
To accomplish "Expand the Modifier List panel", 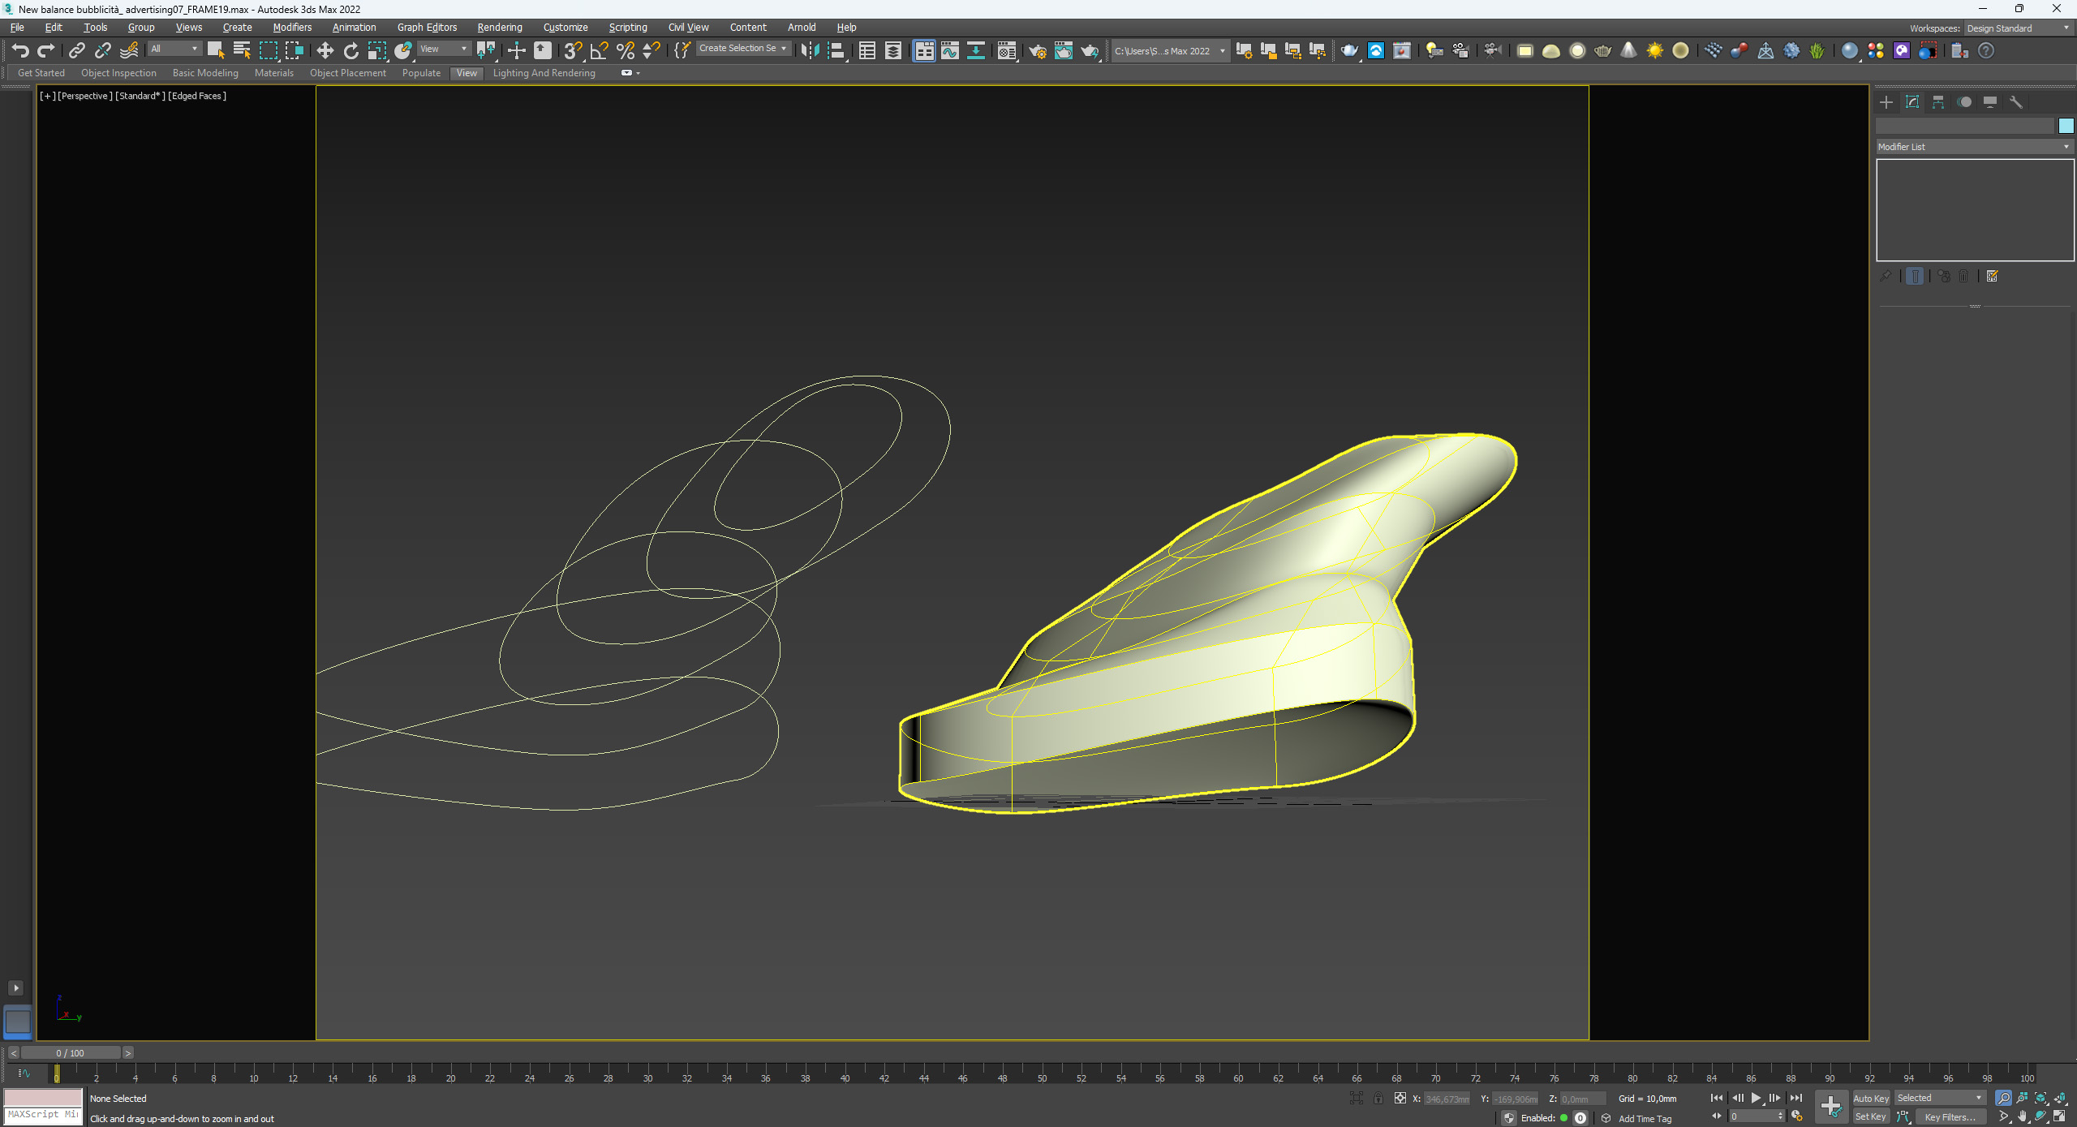I will (x=2066, y=147).
